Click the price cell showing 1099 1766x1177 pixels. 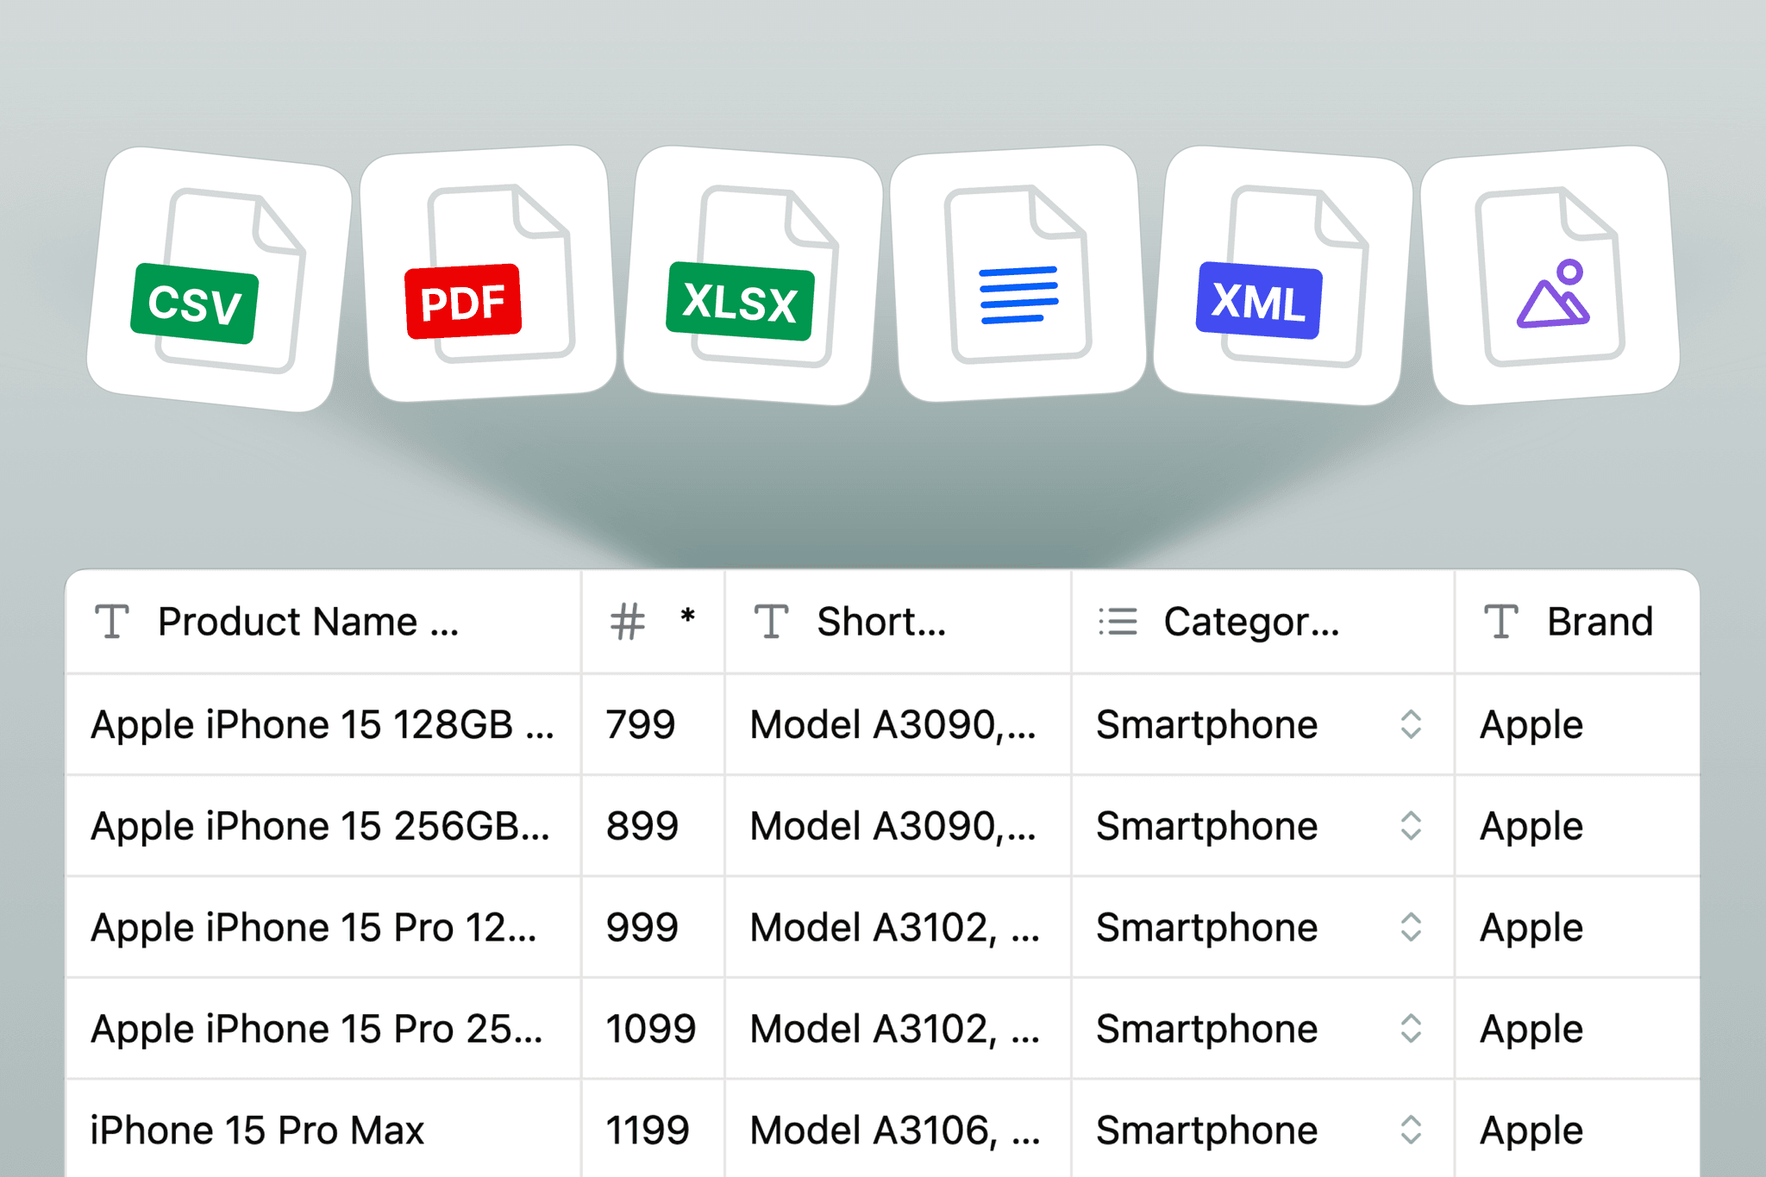(649, 1028)
